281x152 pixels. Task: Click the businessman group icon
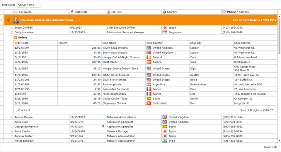(16, 20)
